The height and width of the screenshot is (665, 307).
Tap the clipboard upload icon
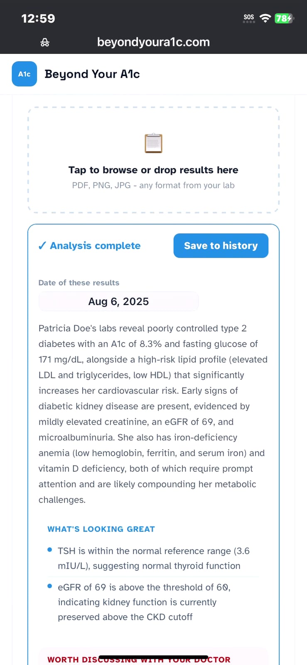click(x=153, y=143)
